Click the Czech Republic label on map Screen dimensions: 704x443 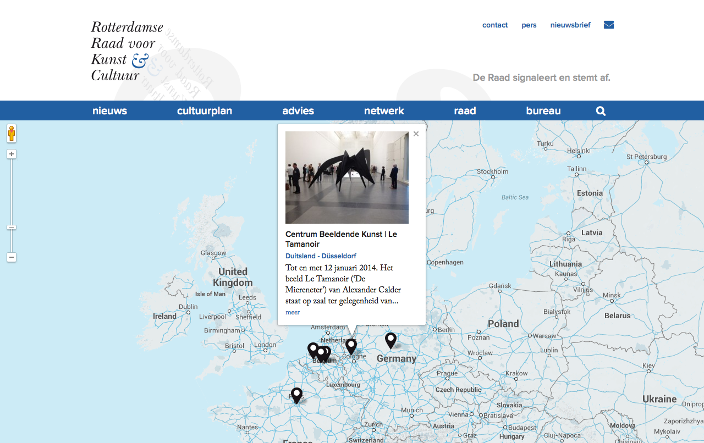click(458, 390)
